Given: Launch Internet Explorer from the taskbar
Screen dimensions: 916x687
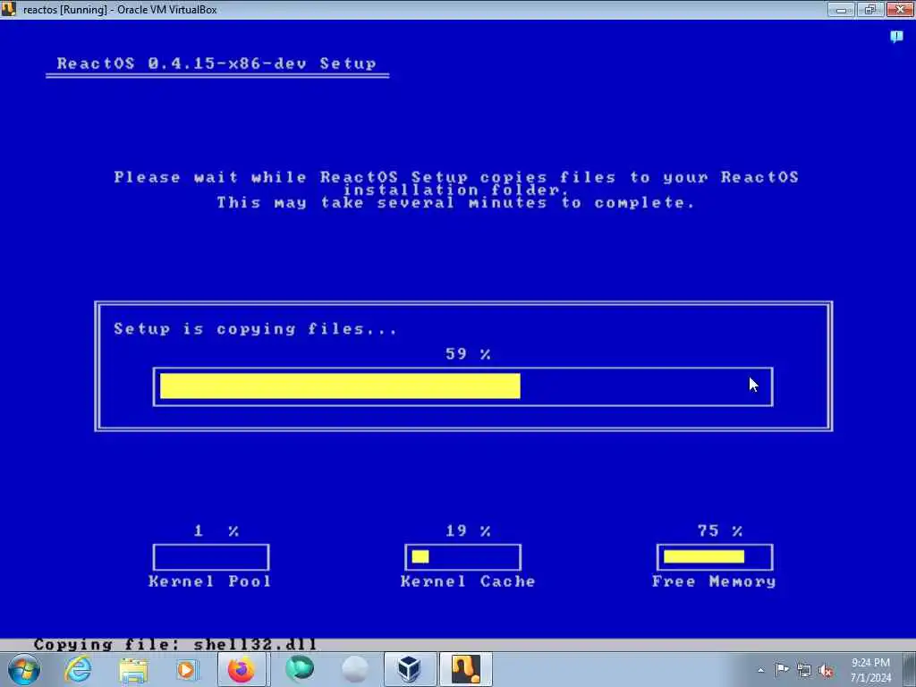Looking at the screenshot, I should point(78,669).
